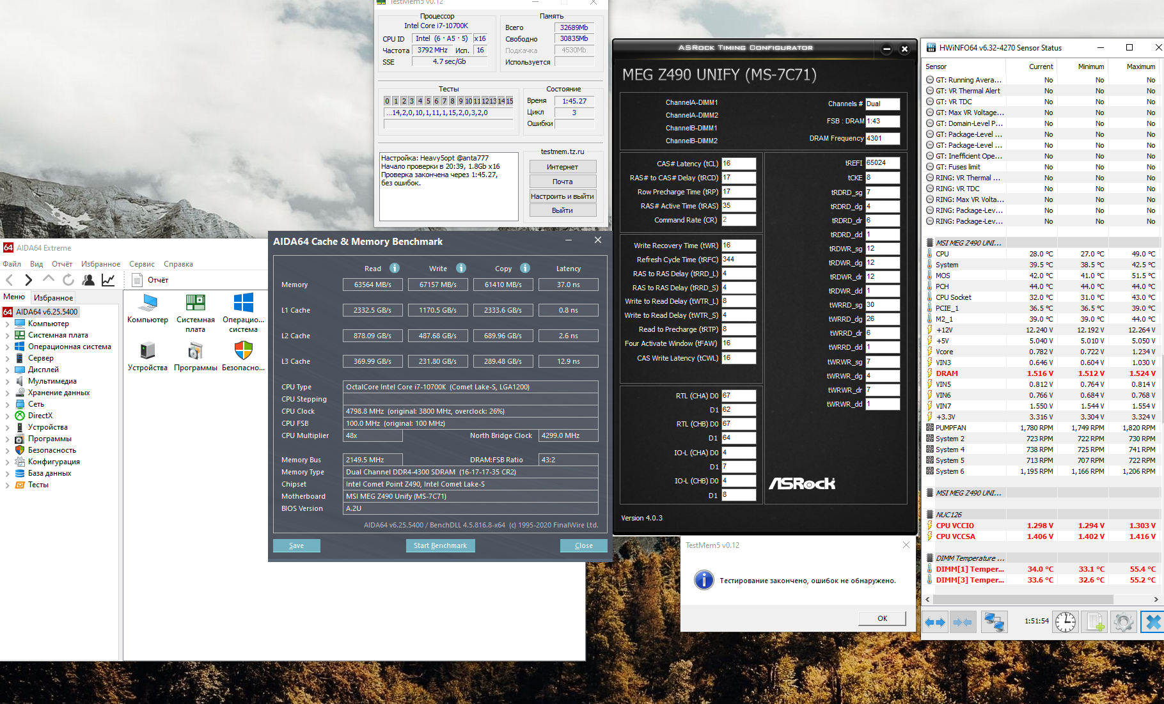
Task: Click the AIDA64 up-level arrow icon
Action: coord(49,279)
